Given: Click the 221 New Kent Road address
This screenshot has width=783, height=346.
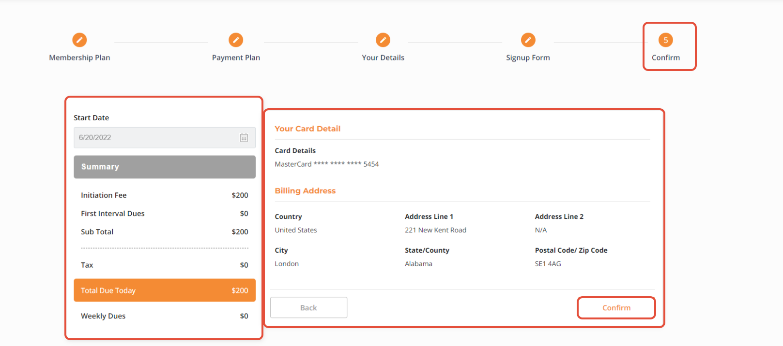Looking at the screenshot, I should click(435, 230).
